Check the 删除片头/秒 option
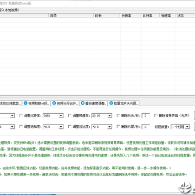 (119, 115)
